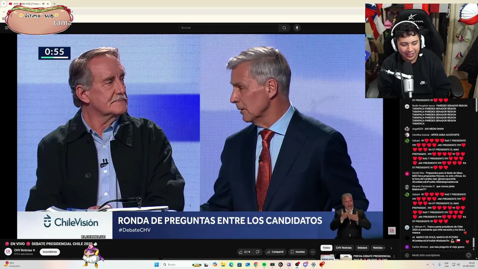This screenshot has width=478, height=269.
Task: Open the ESP LAA language switcher
Action: tap(447, 265)
